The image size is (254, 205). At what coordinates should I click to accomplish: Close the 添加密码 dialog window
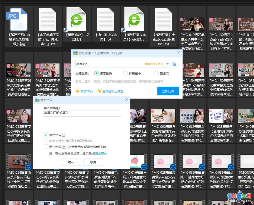[126, 100]
